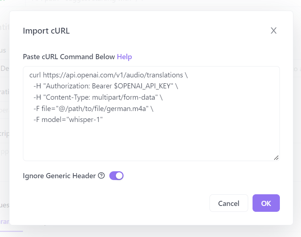Click the Content-Type header line start
Screen dimensions: 301x237
(36, 97)
